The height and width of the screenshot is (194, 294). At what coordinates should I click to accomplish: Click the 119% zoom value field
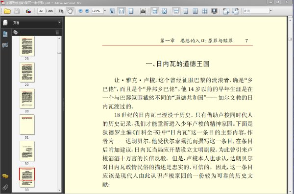(x=97, y=11)
